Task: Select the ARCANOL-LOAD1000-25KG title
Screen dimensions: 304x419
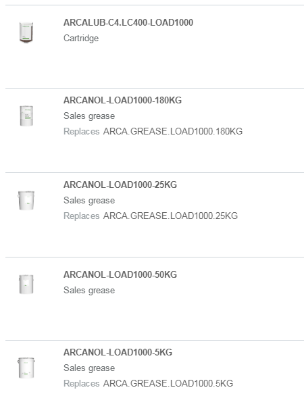Action: click(120, 184)
